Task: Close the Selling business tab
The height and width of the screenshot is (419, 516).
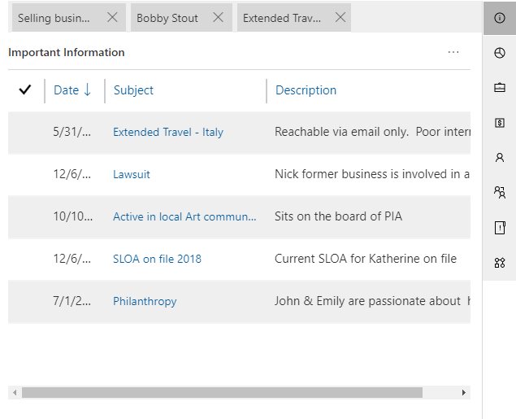Action: 112,18
